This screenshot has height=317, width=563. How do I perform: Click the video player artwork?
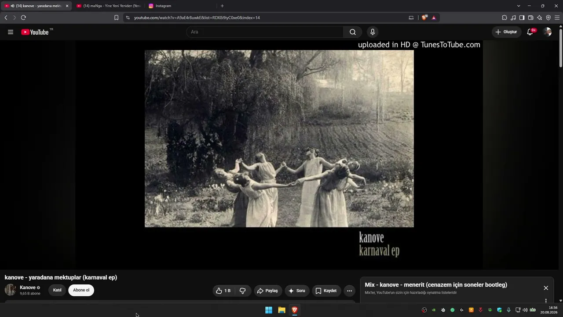(279, 139)
